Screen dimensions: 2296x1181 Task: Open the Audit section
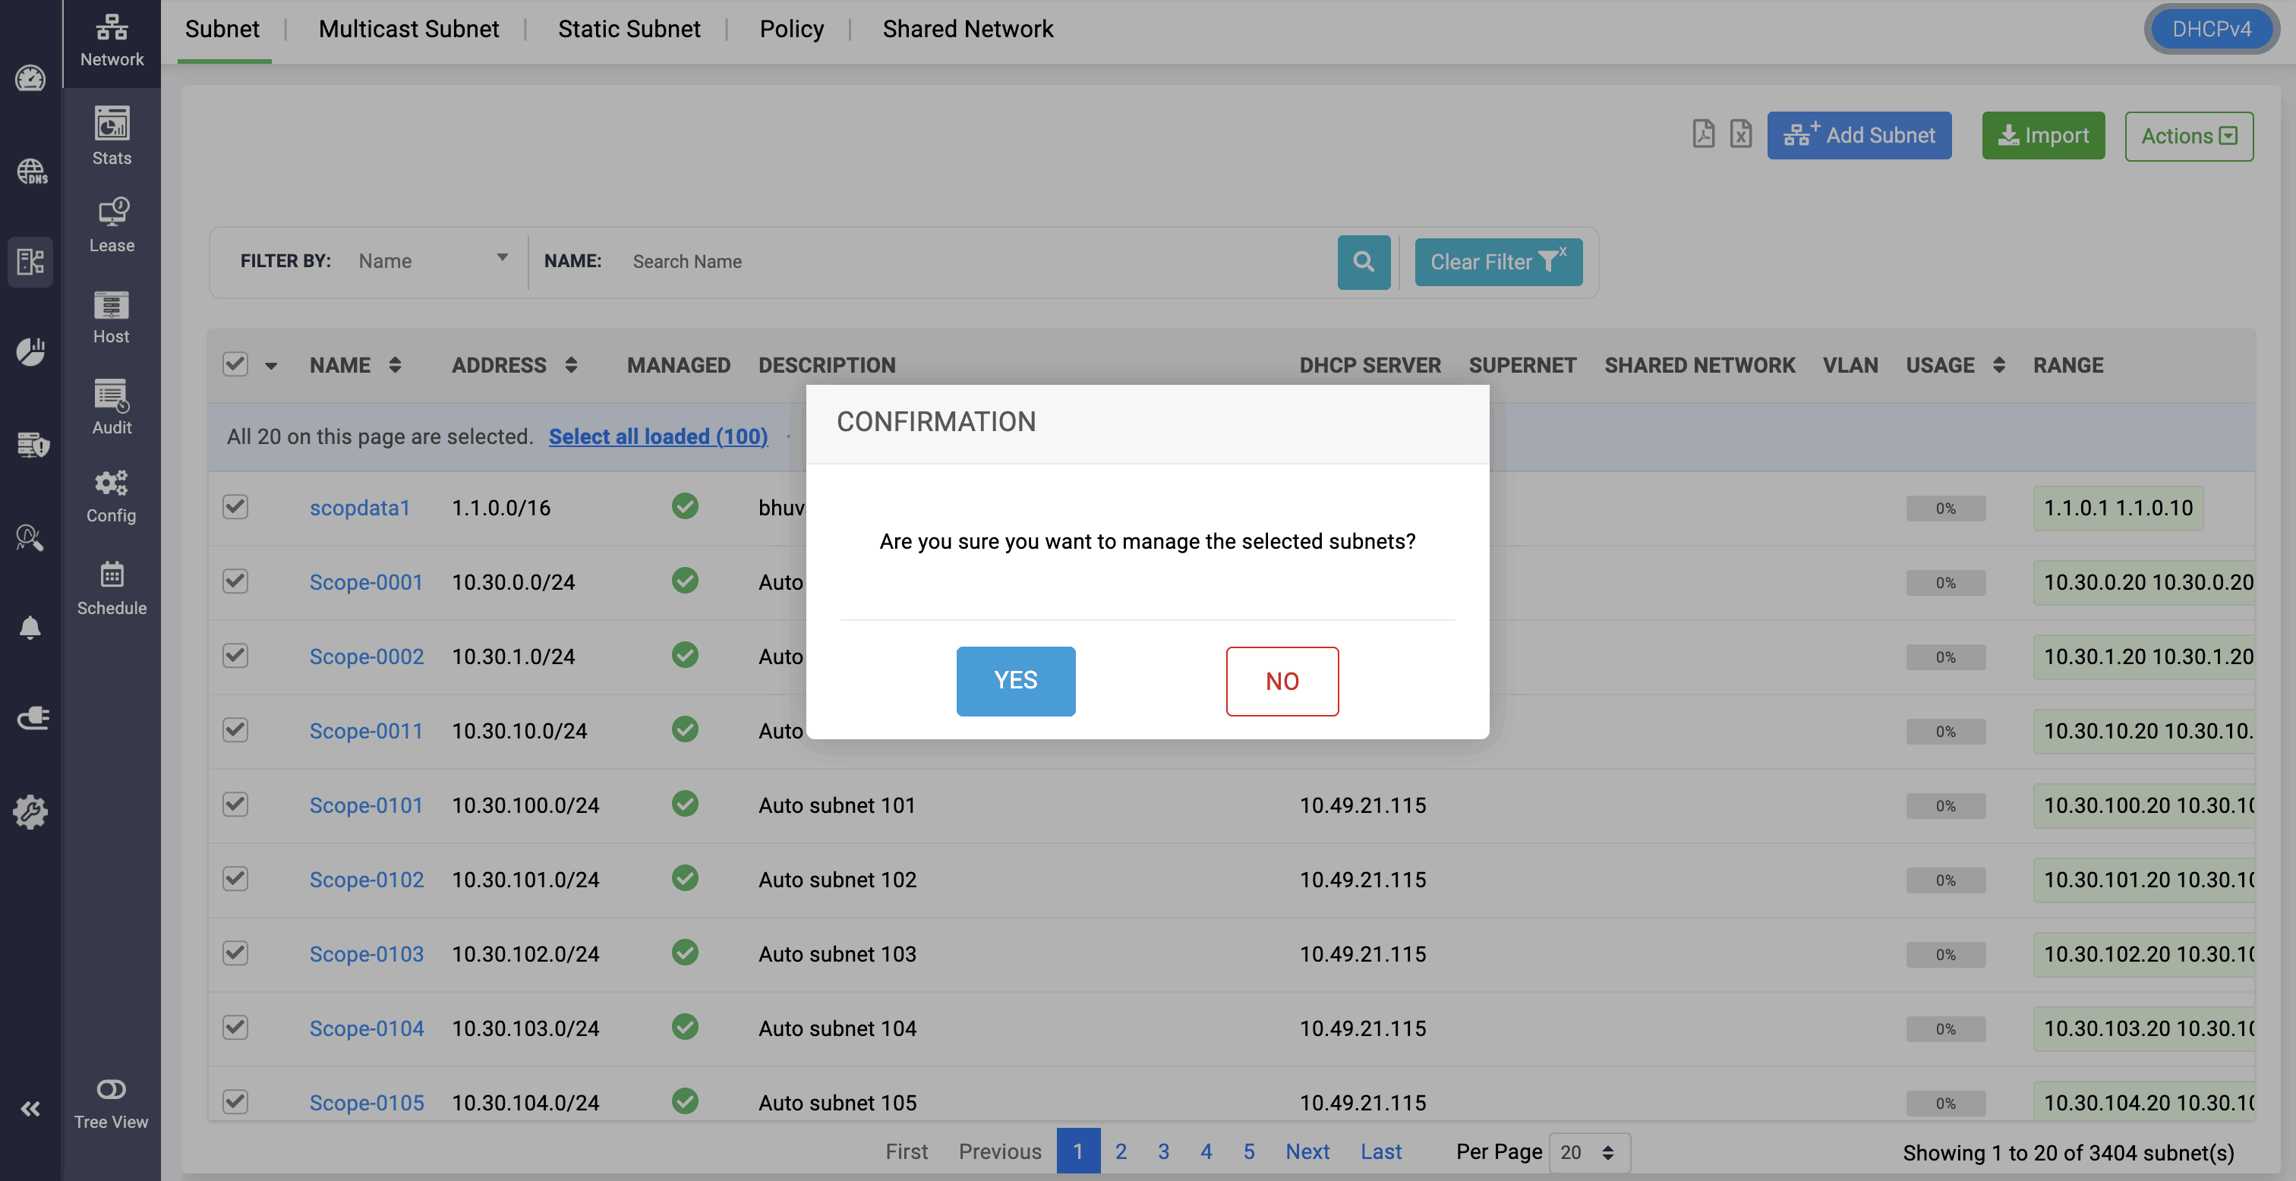tap(112, 408)
